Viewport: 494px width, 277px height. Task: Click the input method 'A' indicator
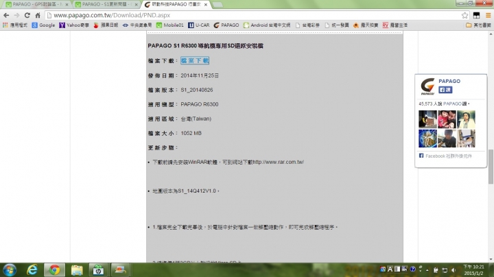[x=390, y=269]
